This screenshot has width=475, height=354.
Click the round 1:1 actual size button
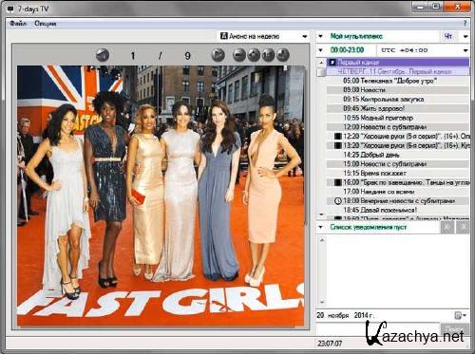pos(268,55)
